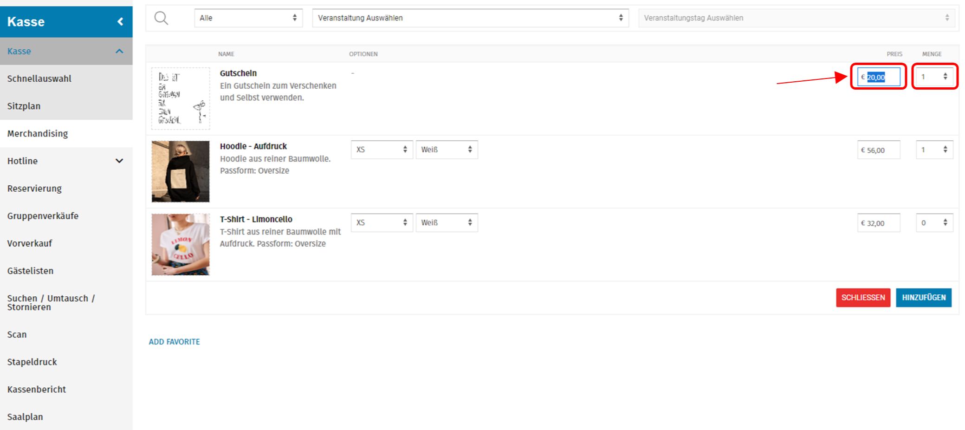Collapse sidebar with Kasse header arrow
The image size is (965, 430).
coord(120,21)
